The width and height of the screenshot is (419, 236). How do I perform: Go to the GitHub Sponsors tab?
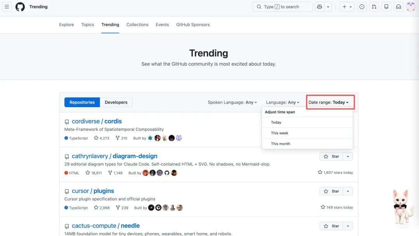[x=193, y=24]
